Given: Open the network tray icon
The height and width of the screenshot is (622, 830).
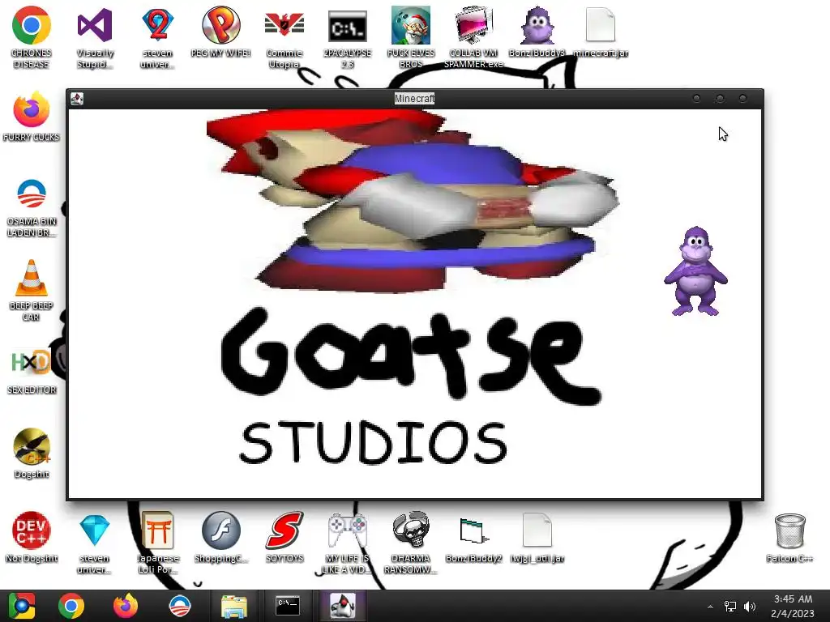Looking at the screenshot, I should (730, 607).
